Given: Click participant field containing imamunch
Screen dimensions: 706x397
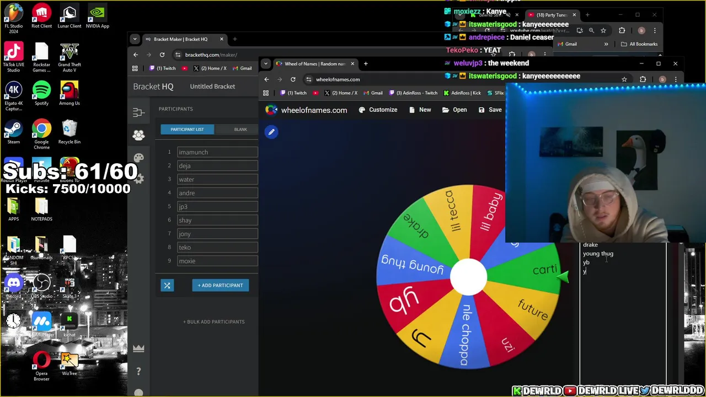Looking at the screenshot, I should pyautogui.click(x=217, y=152).
